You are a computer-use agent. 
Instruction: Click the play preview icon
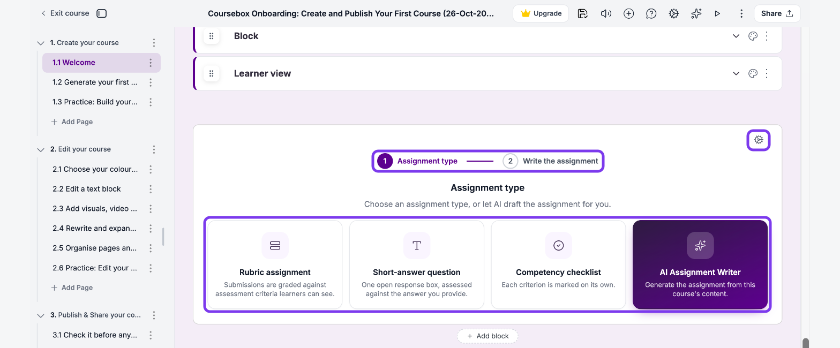[x=717, y=13]
